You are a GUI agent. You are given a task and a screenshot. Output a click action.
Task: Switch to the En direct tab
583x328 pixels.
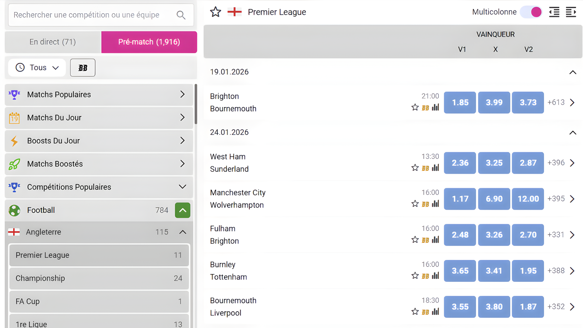tap(53, 42)
